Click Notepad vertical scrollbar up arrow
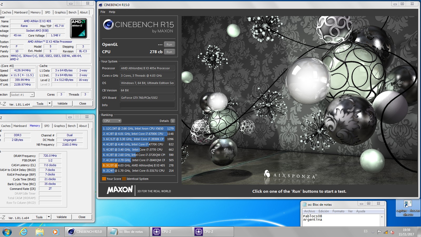Image resolution: width=421 pixels, height=237 pixels. click(x=382, y=216)
